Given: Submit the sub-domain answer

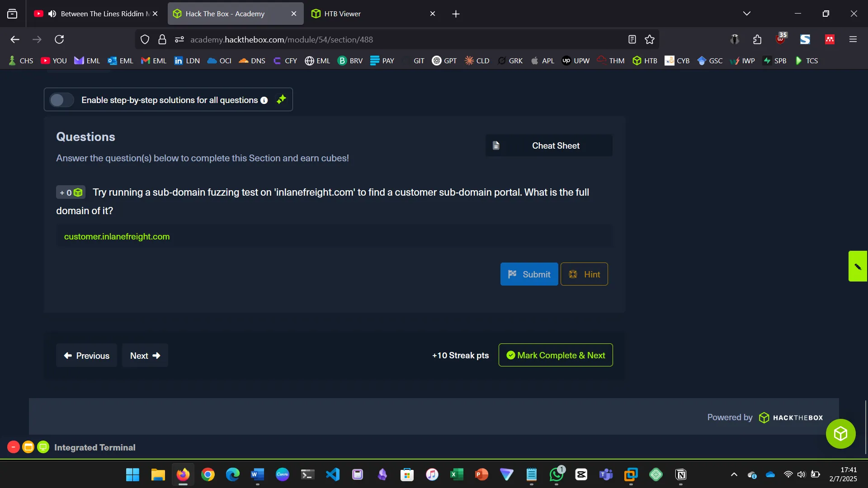Looking at the screenshot, I should (x=529, y=274).
